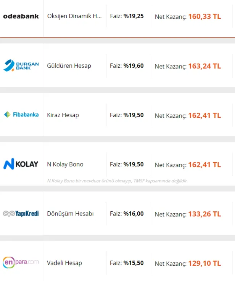Click the Enpara.com logo
Viewport: 235px width, 281px height.
(21, 263)
